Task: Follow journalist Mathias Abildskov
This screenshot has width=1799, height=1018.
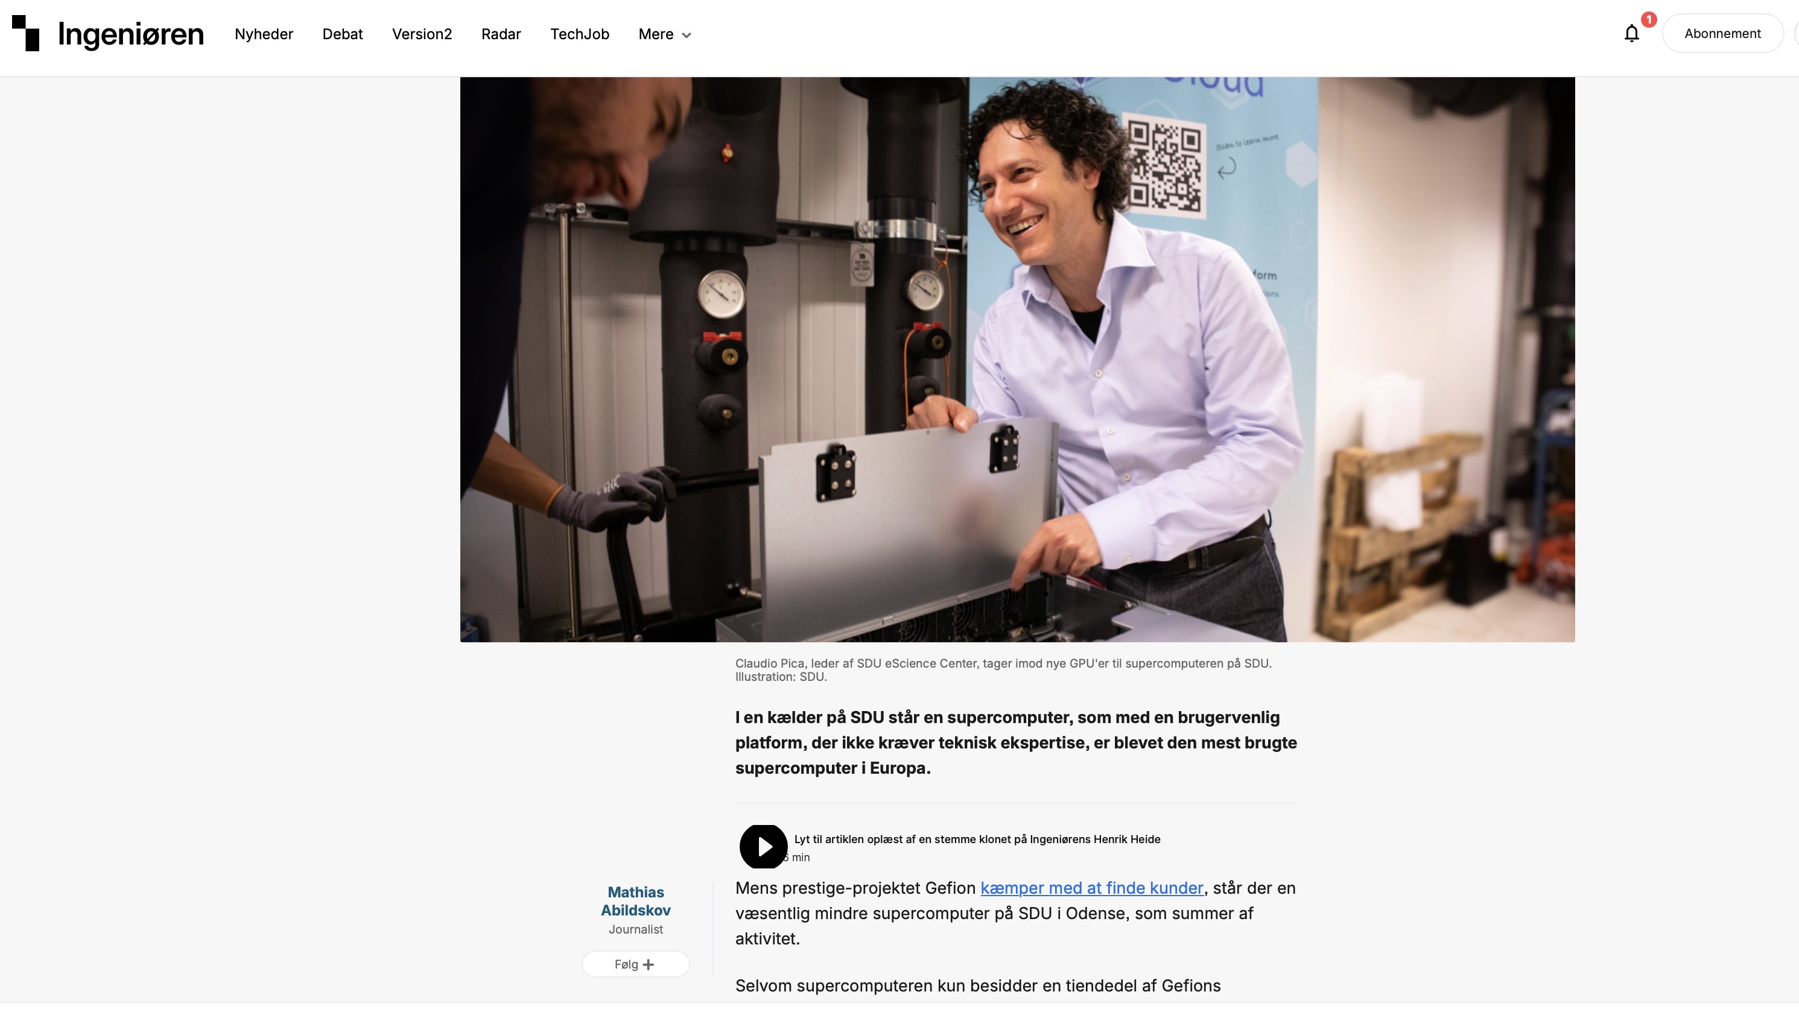Action: click(x=635, y=964)
